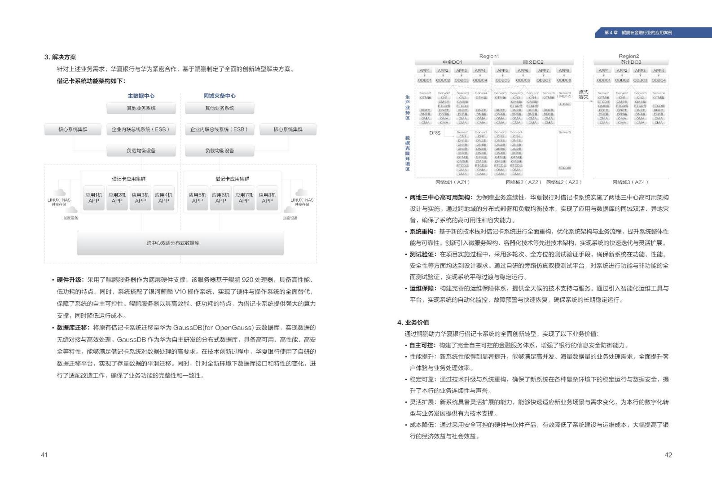
Task: Click the 网络域2 (AZ3) caption
Action: [x=564, y=182]
